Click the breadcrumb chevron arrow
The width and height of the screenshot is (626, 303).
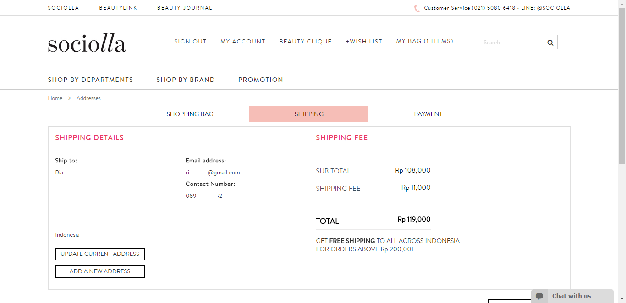[70, 98]
